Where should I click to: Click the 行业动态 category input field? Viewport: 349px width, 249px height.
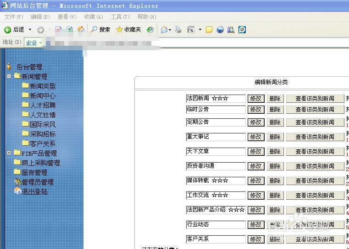pyautogui.click(x=216, y=224)
